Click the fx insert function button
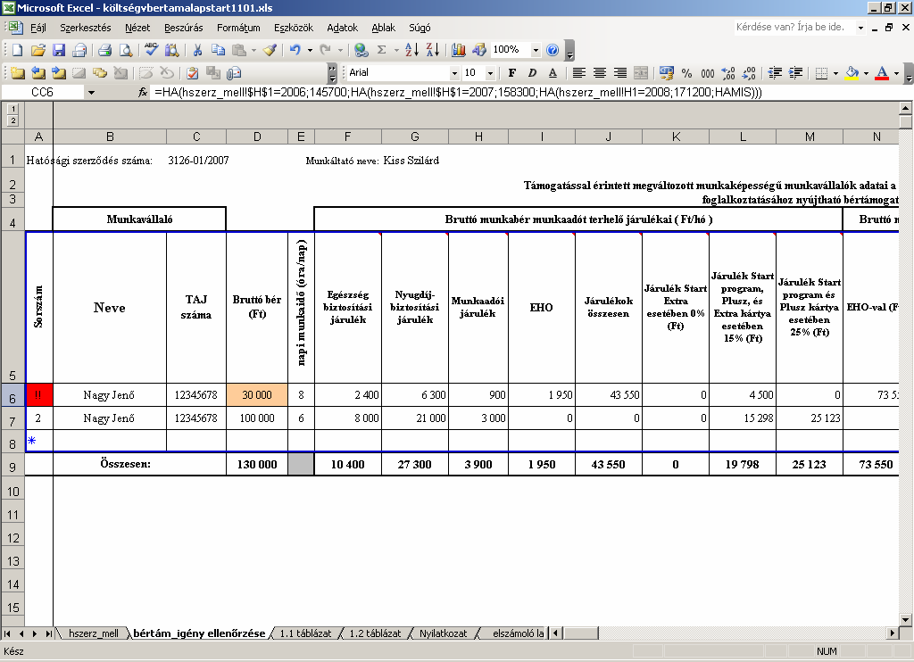Viewport: 914px width, 662px height. pyautogui.click(x=143, y=92)
